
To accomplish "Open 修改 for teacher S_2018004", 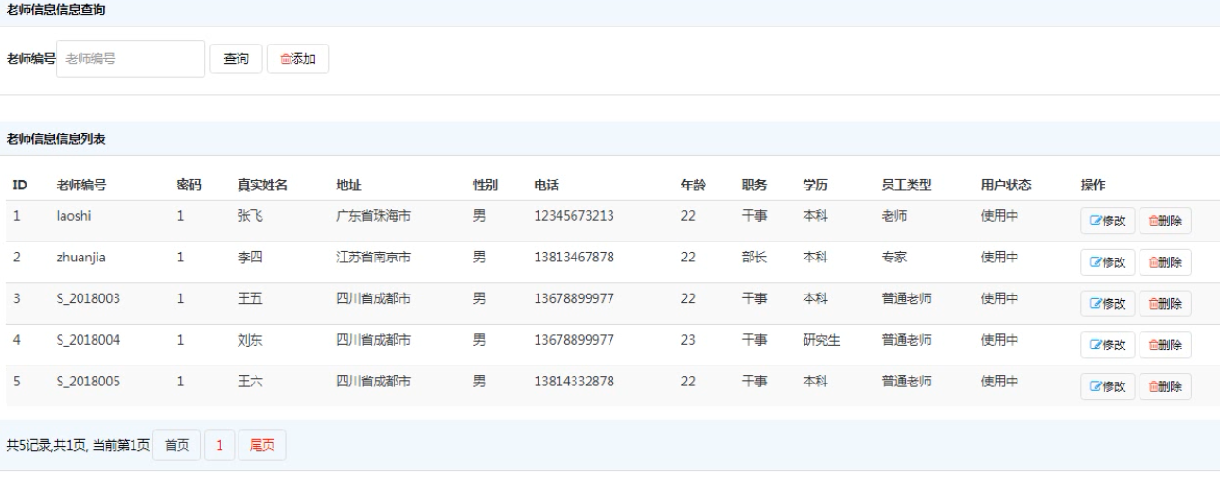I will click(x=1107, y=345).
